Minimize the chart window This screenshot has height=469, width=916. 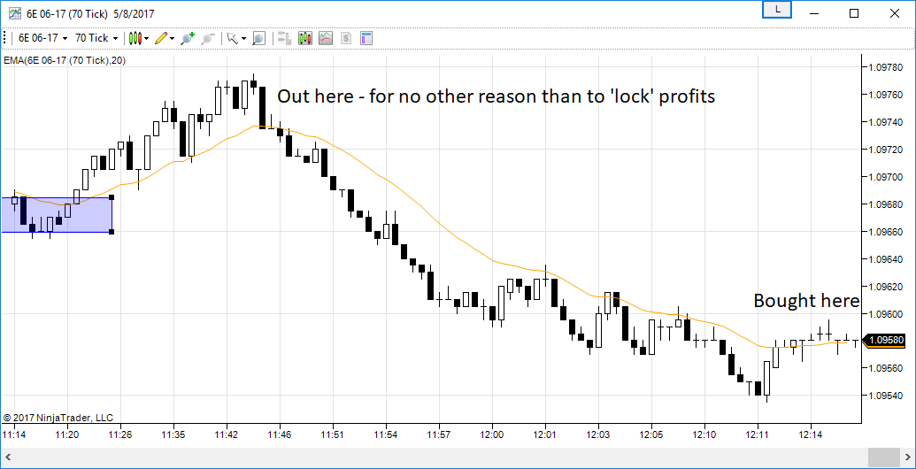point(813,13)
